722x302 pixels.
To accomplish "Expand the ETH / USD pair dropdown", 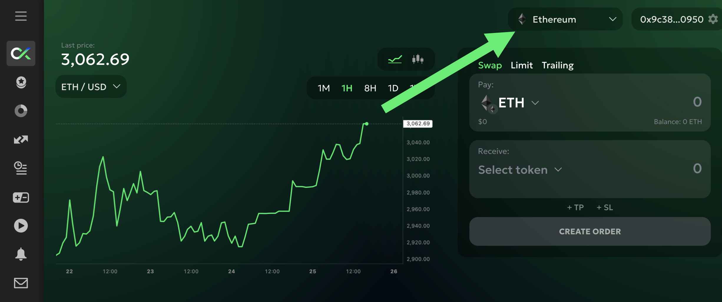I will point(91,87).
